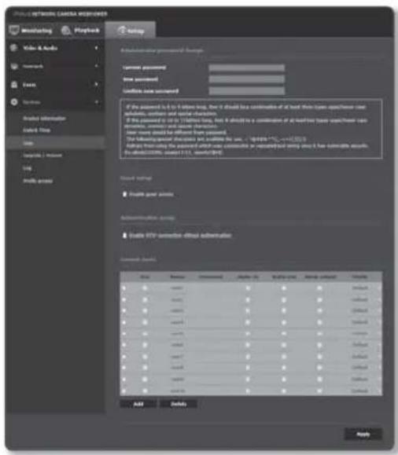Open the Log page

pos(27,168)
